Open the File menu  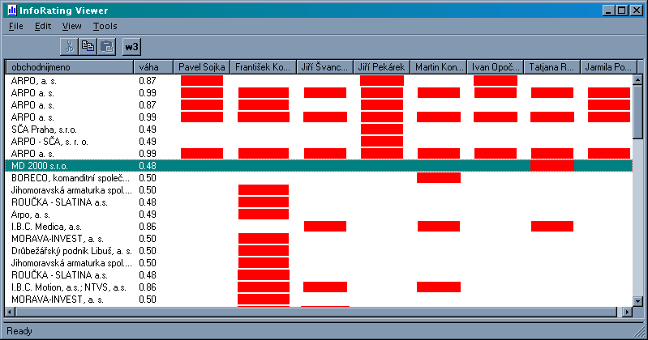click(17, 26)
